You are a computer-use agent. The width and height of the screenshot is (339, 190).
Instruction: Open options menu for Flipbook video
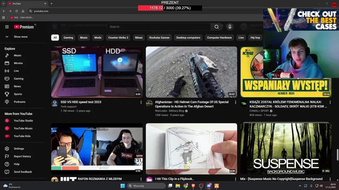(235, 179)
